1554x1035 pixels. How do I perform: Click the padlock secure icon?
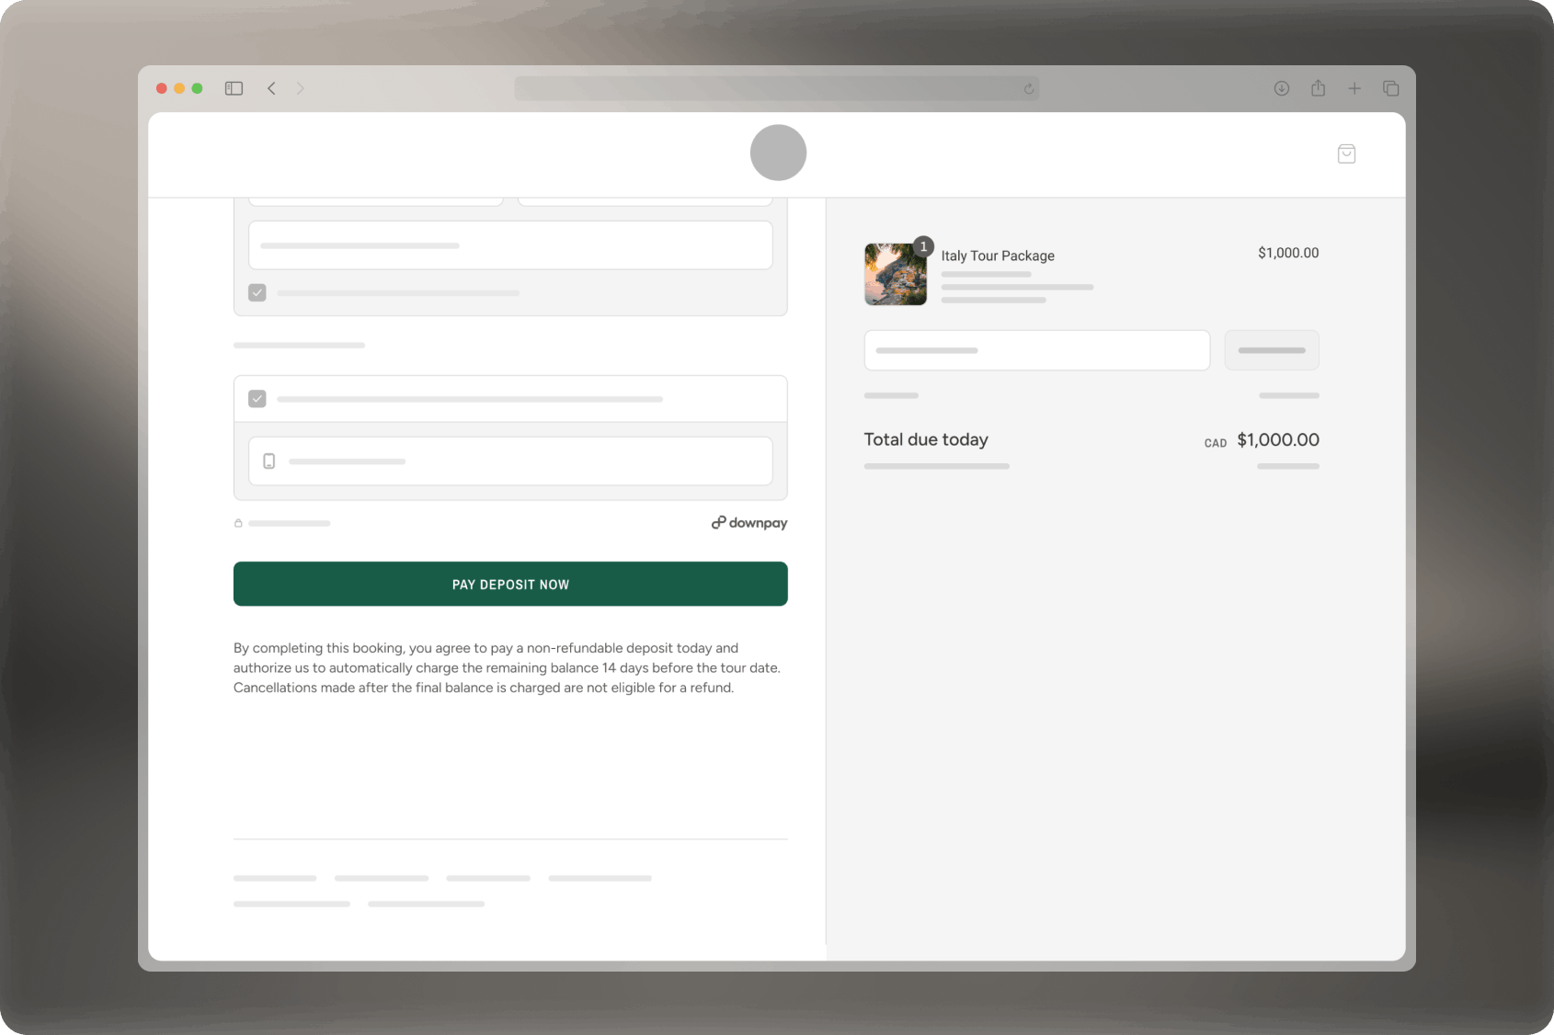238,523
